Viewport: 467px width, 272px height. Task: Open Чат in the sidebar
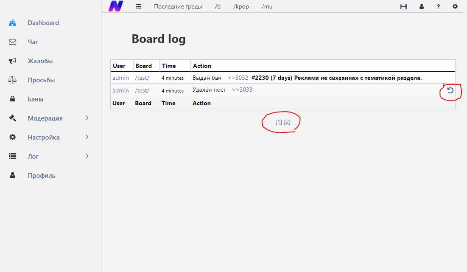(33, 42)
